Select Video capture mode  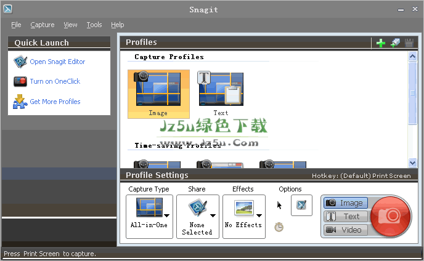coord(346,230)
